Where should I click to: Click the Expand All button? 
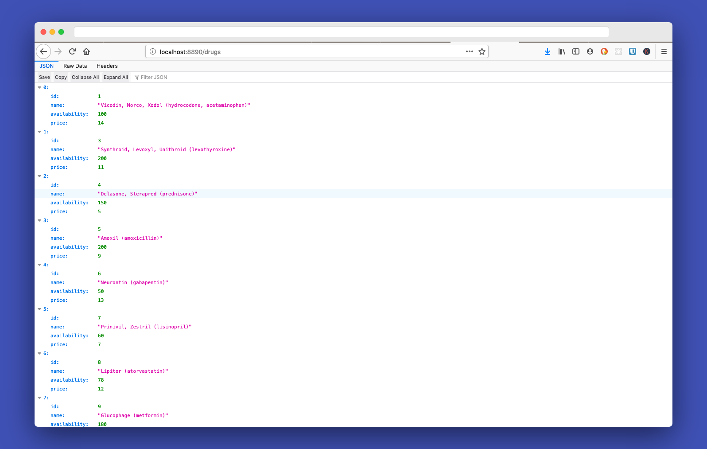coord(116,77)
